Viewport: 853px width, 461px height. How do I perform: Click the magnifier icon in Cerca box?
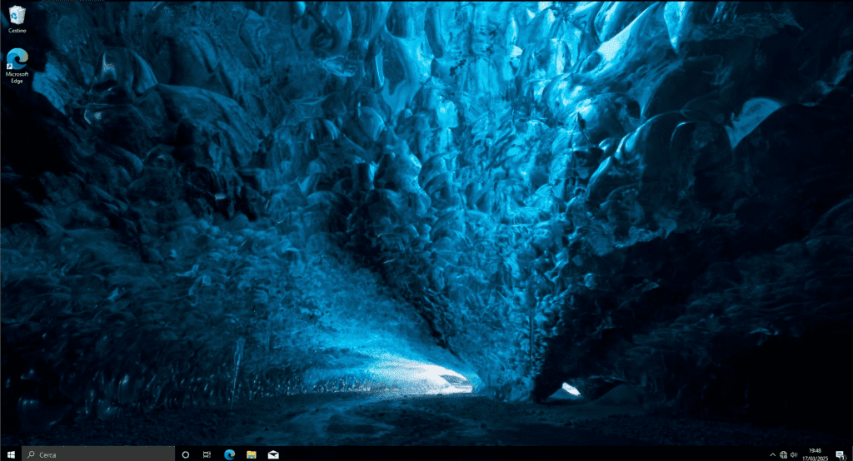(31, 454)
